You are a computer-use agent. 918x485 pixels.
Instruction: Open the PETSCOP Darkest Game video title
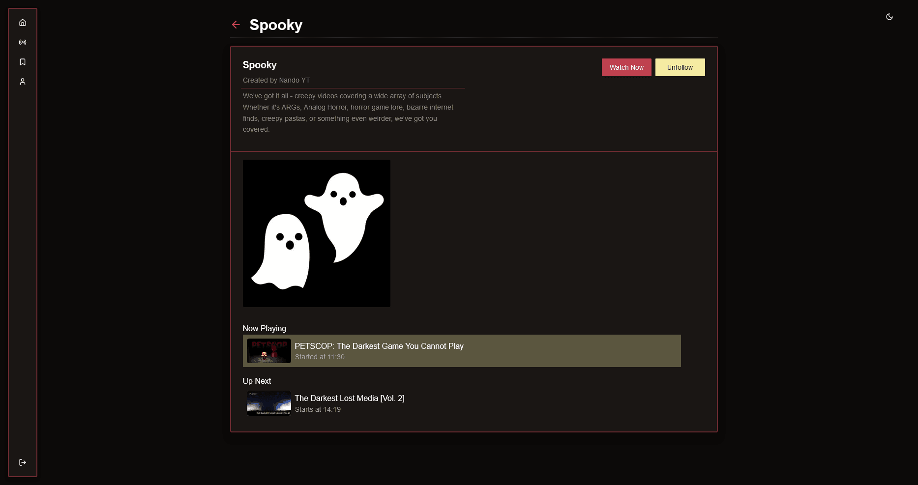pyautogui.click(x=379, y=346)
